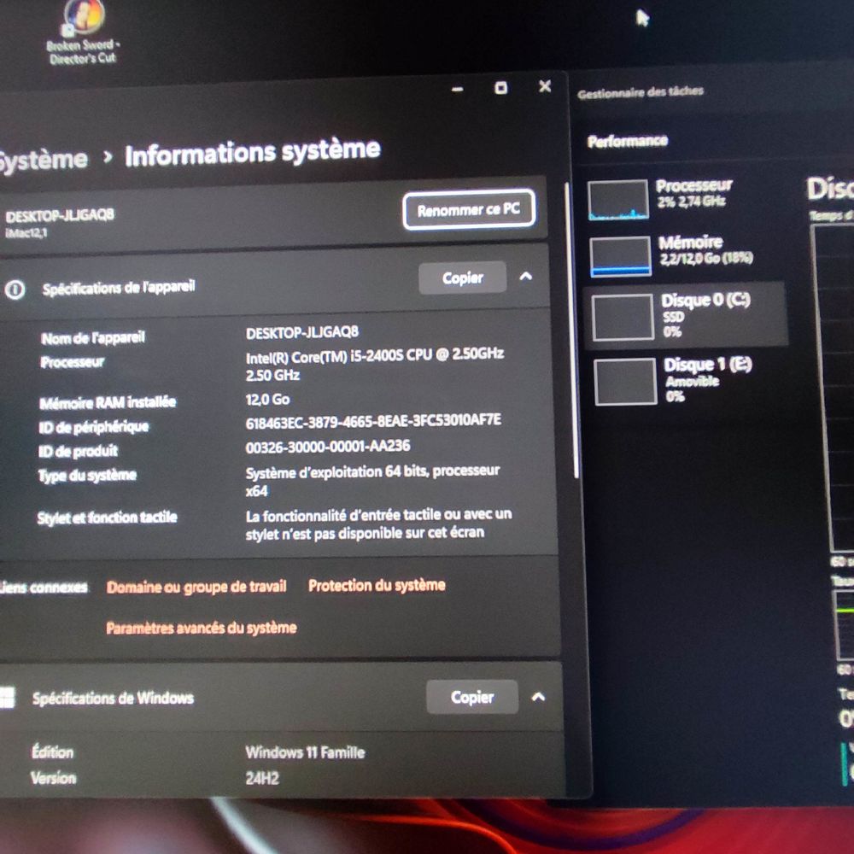854x854 pixels.
Task: Click the Mémoire RAM installée label
Action: tap(108, 402)
